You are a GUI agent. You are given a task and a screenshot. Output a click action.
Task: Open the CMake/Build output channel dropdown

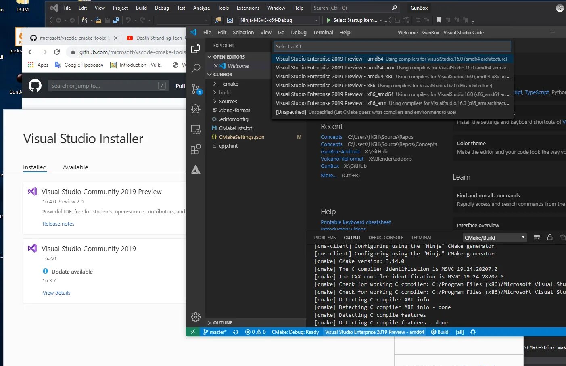tap(495, 238)
